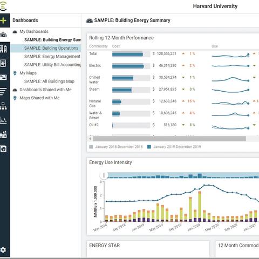Image resolution: width=259 pixels, height=259 pixels.
Task: Open the pie chart report icon in sidebar
Action: [x=3, y=149]
